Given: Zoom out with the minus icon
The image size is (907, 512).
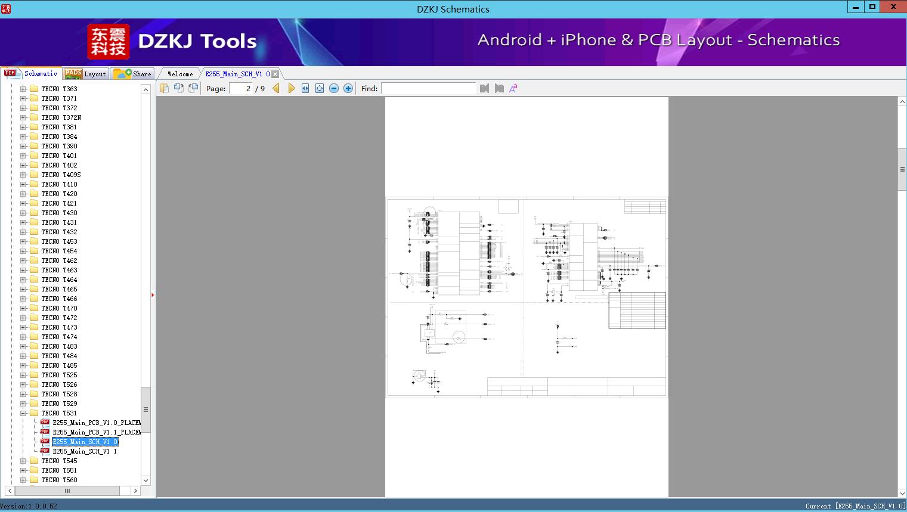Looking at the screenshot, I should coord(334,88).
